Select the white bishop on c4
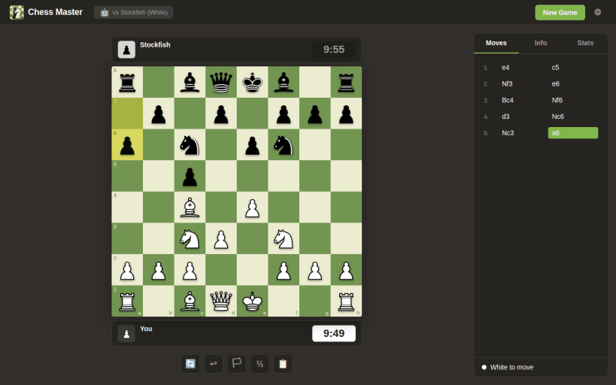The height and width of the screenshot is (385, 616). coord(190,208)
